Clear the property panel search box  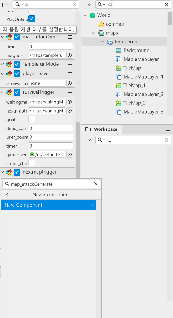pyautogui.click(x=75, y=5)
